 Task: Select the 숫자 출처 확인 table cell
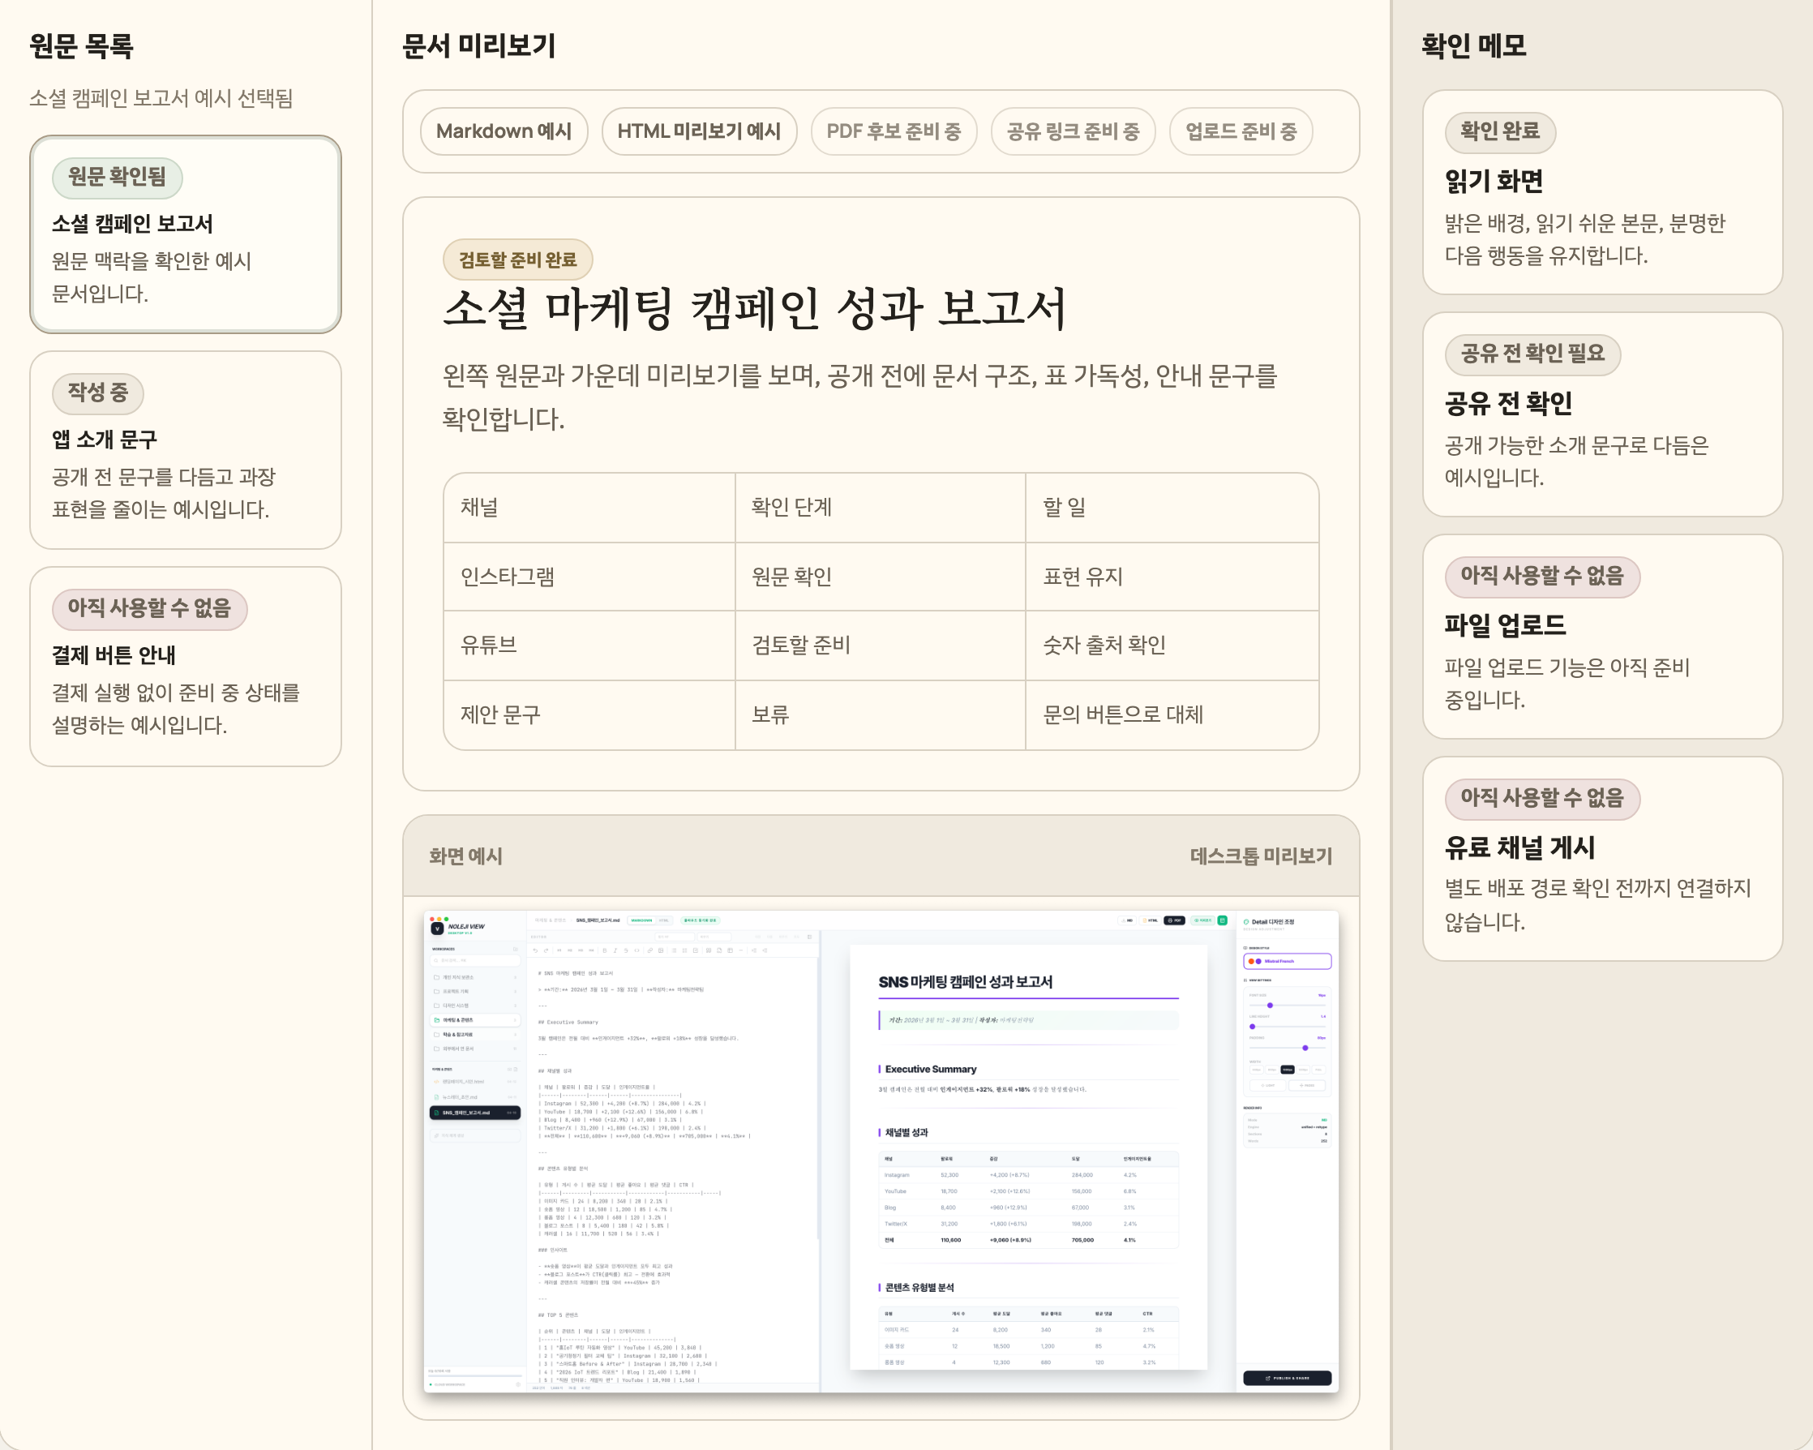click(1172, 645)
